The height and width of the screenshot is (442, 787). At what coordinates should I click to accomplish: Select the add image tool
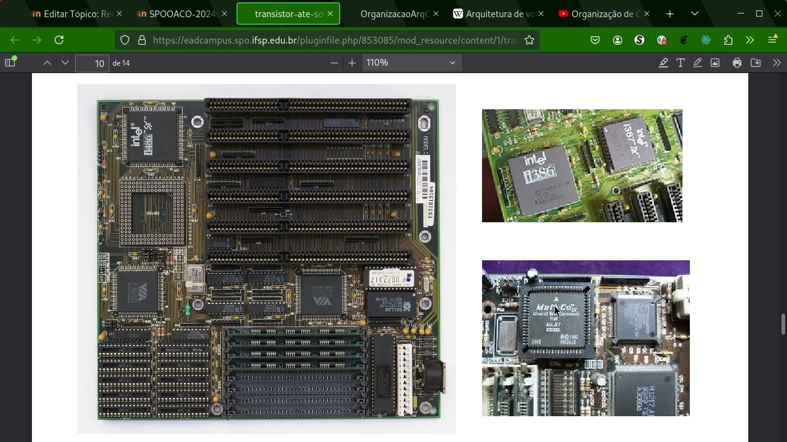pos(715,63)
